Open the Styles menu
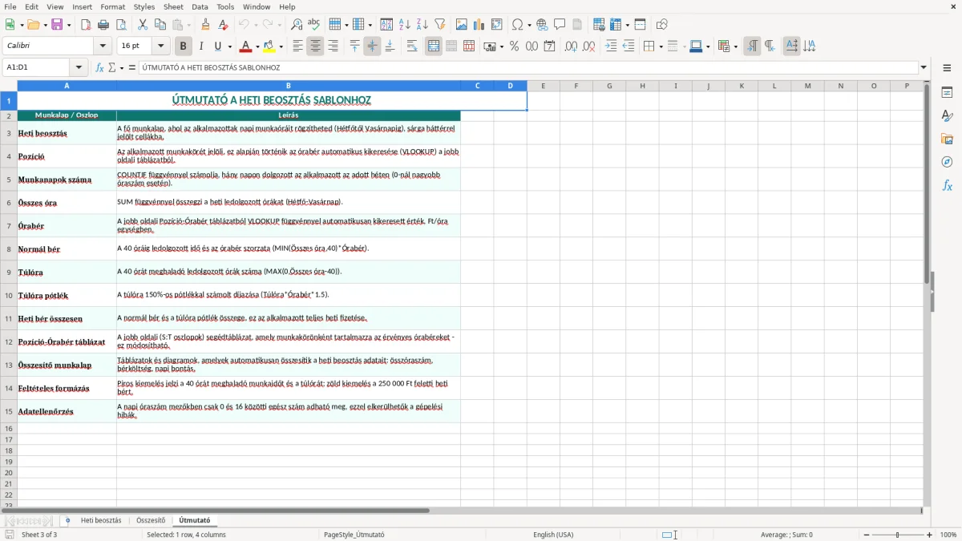 (x=144, y=6)
